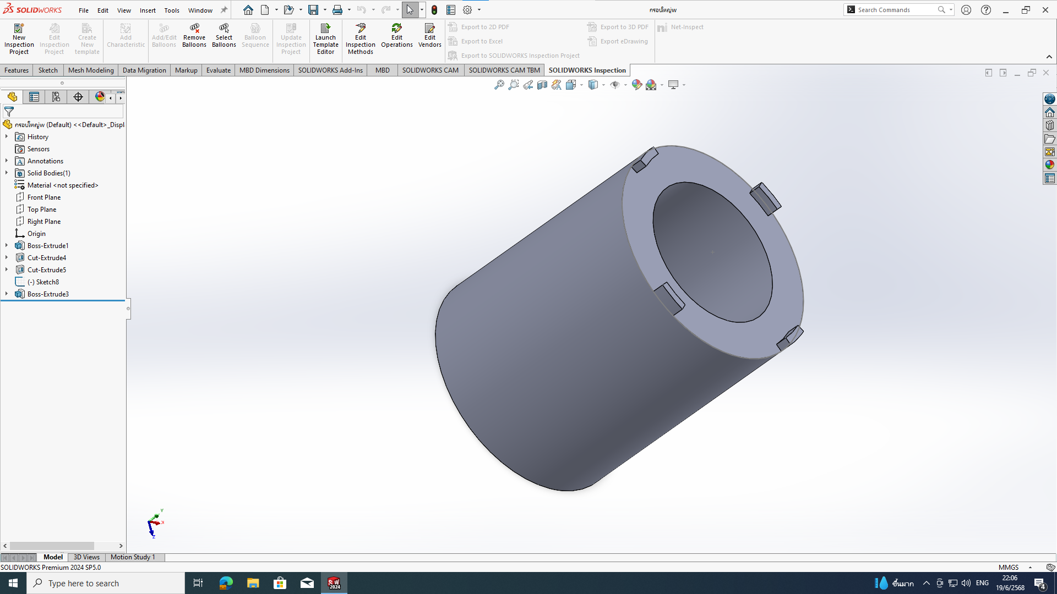Click New Inspection Project
The image size is (1057, 594).
pos(19,38)
